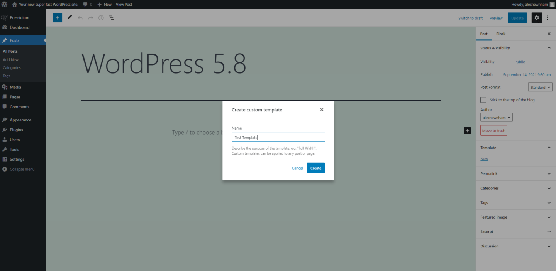Click the Pages icon in sidebar

[5, 97]
